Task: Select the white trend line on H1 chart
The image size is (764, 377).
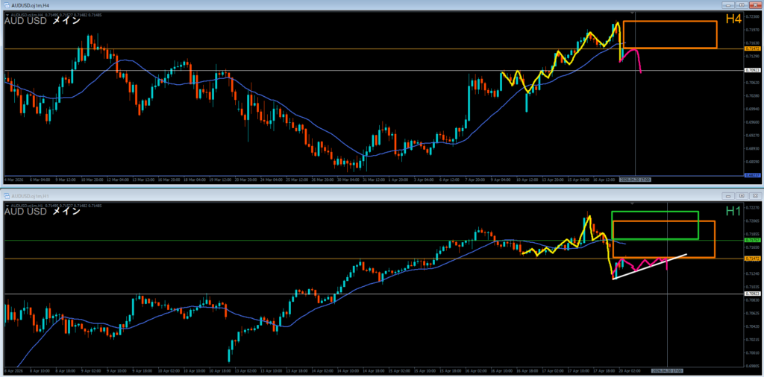Action: pyautogui.click(x=649, y=268)
